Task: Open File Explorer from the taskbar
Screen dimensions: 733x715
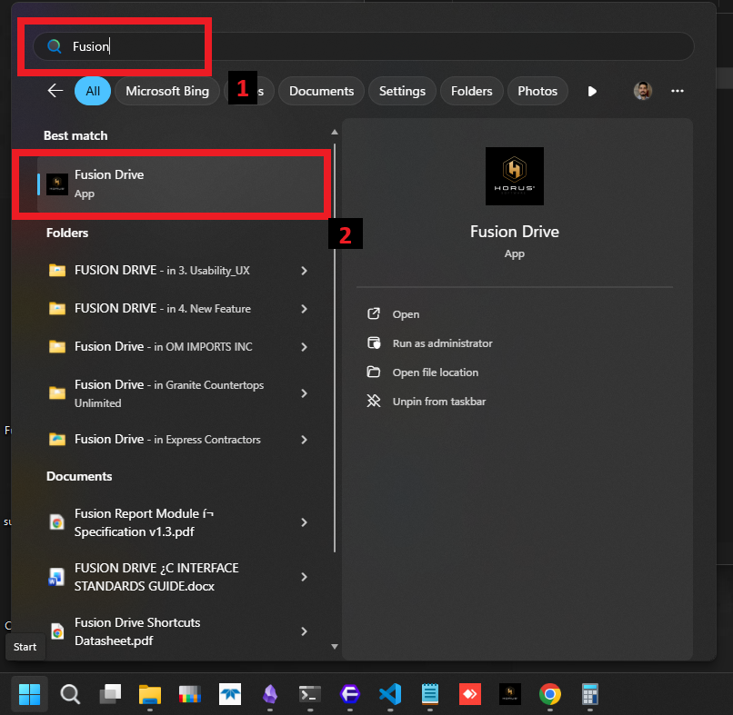Action: (x=150, y=694)
